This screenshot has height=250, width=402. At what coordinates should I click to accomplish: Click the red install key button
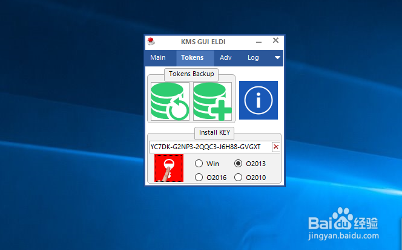click(x=169, y=168)
